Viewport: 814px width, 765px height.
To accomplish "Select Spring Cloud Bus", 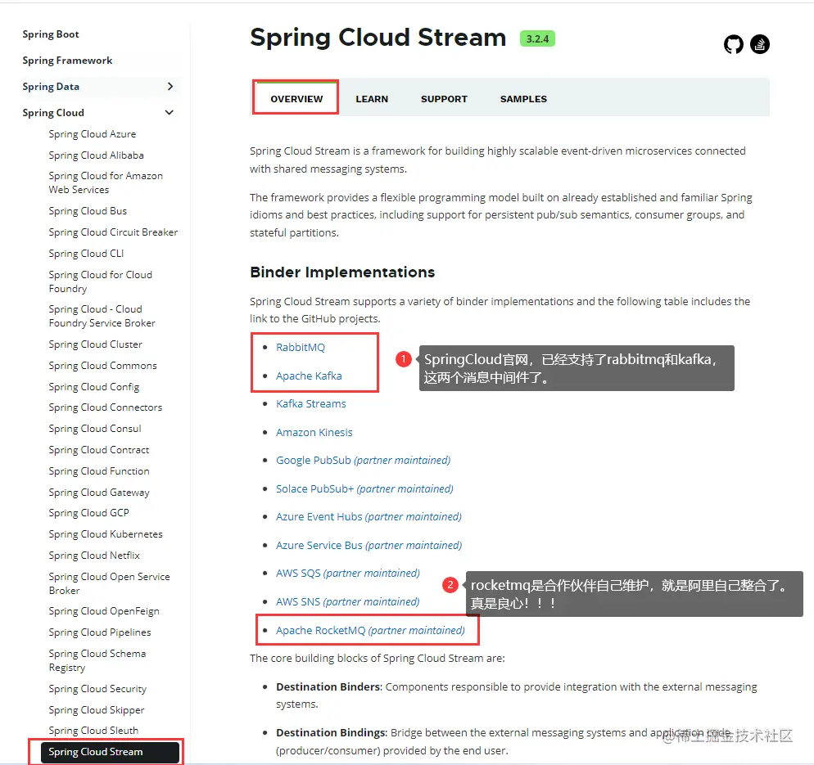I will point(88,211).
